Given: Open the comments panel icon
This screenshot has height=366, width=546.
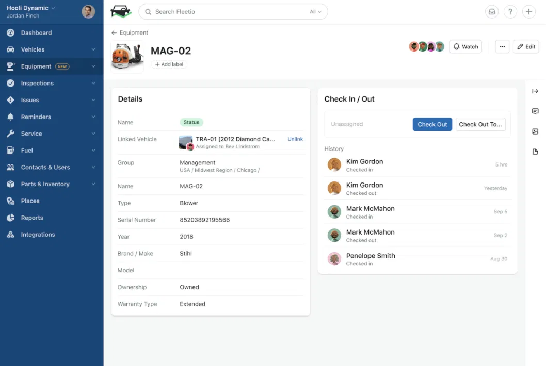Looking at the screenshot, I should click(x=535, y=111).
